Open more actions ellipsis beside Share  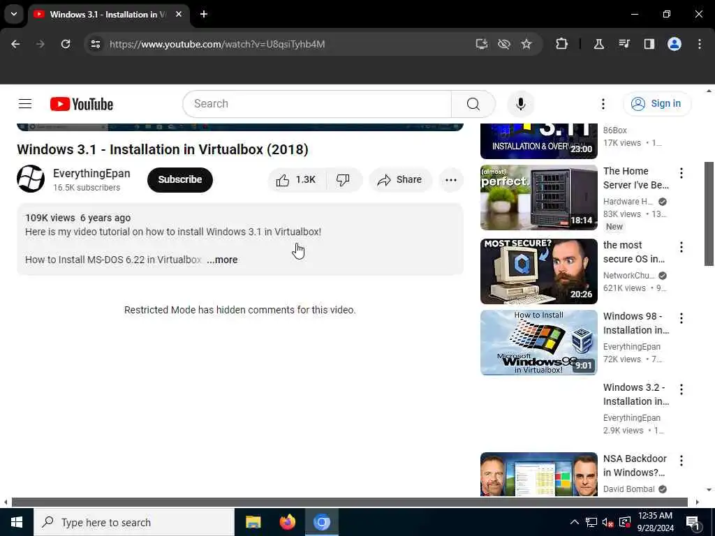tap(450, 179)
